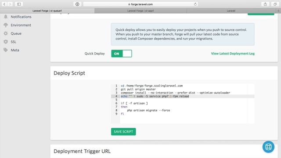Click the green button at top right
The image size is (281, 158).
[261, 14]
